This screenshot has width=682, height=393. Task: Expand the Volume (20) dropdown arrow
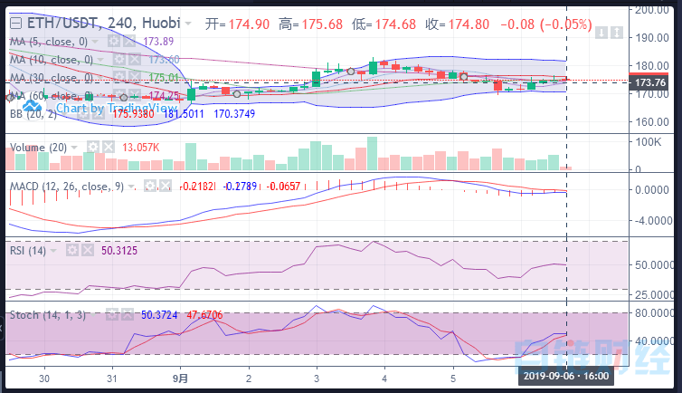coord(74,148)
